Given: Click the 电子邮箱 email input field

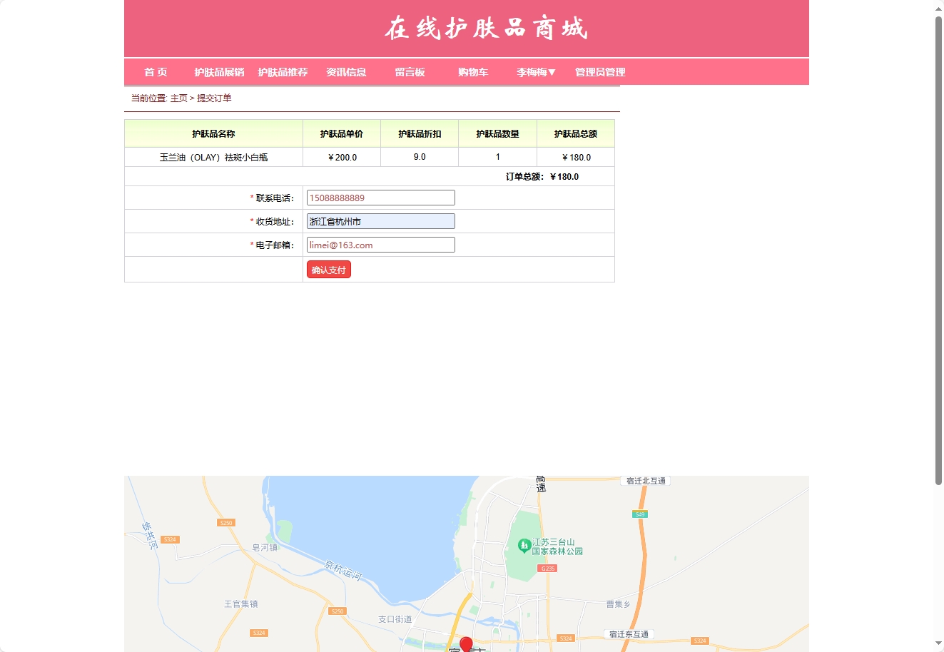Looking at the screenshot, I should [380, 245].
